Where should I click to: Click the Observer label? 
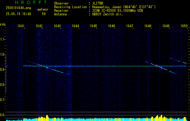(61, 3)
